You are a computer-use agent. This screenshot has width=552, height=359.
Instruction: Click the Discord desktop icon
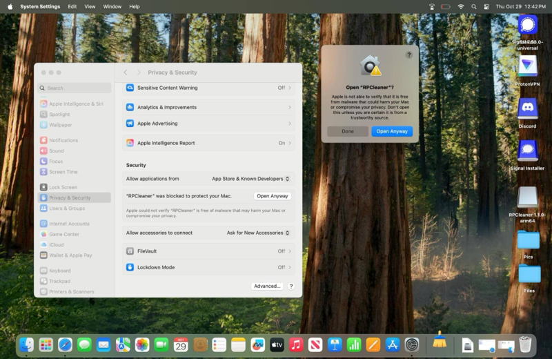pos(527,108)
